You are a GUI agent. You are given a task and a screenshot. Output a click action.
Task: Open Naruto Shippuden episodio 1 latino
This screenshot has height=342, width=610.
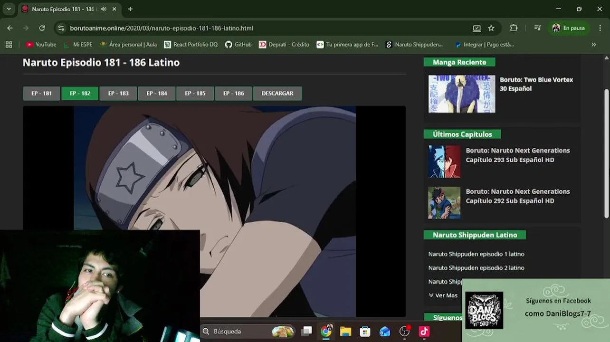pos(476,254)
